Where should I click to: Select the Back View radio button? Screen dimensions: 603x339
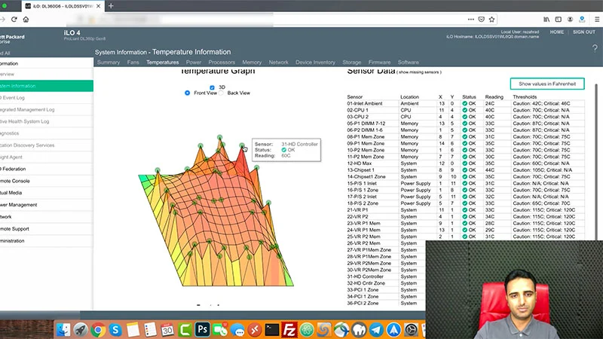tap(222, 93)
